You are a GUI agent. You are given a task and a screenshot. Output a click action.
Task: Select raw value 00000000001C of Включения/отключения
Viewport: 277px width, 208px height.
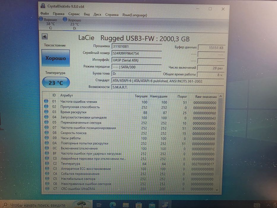203,149
